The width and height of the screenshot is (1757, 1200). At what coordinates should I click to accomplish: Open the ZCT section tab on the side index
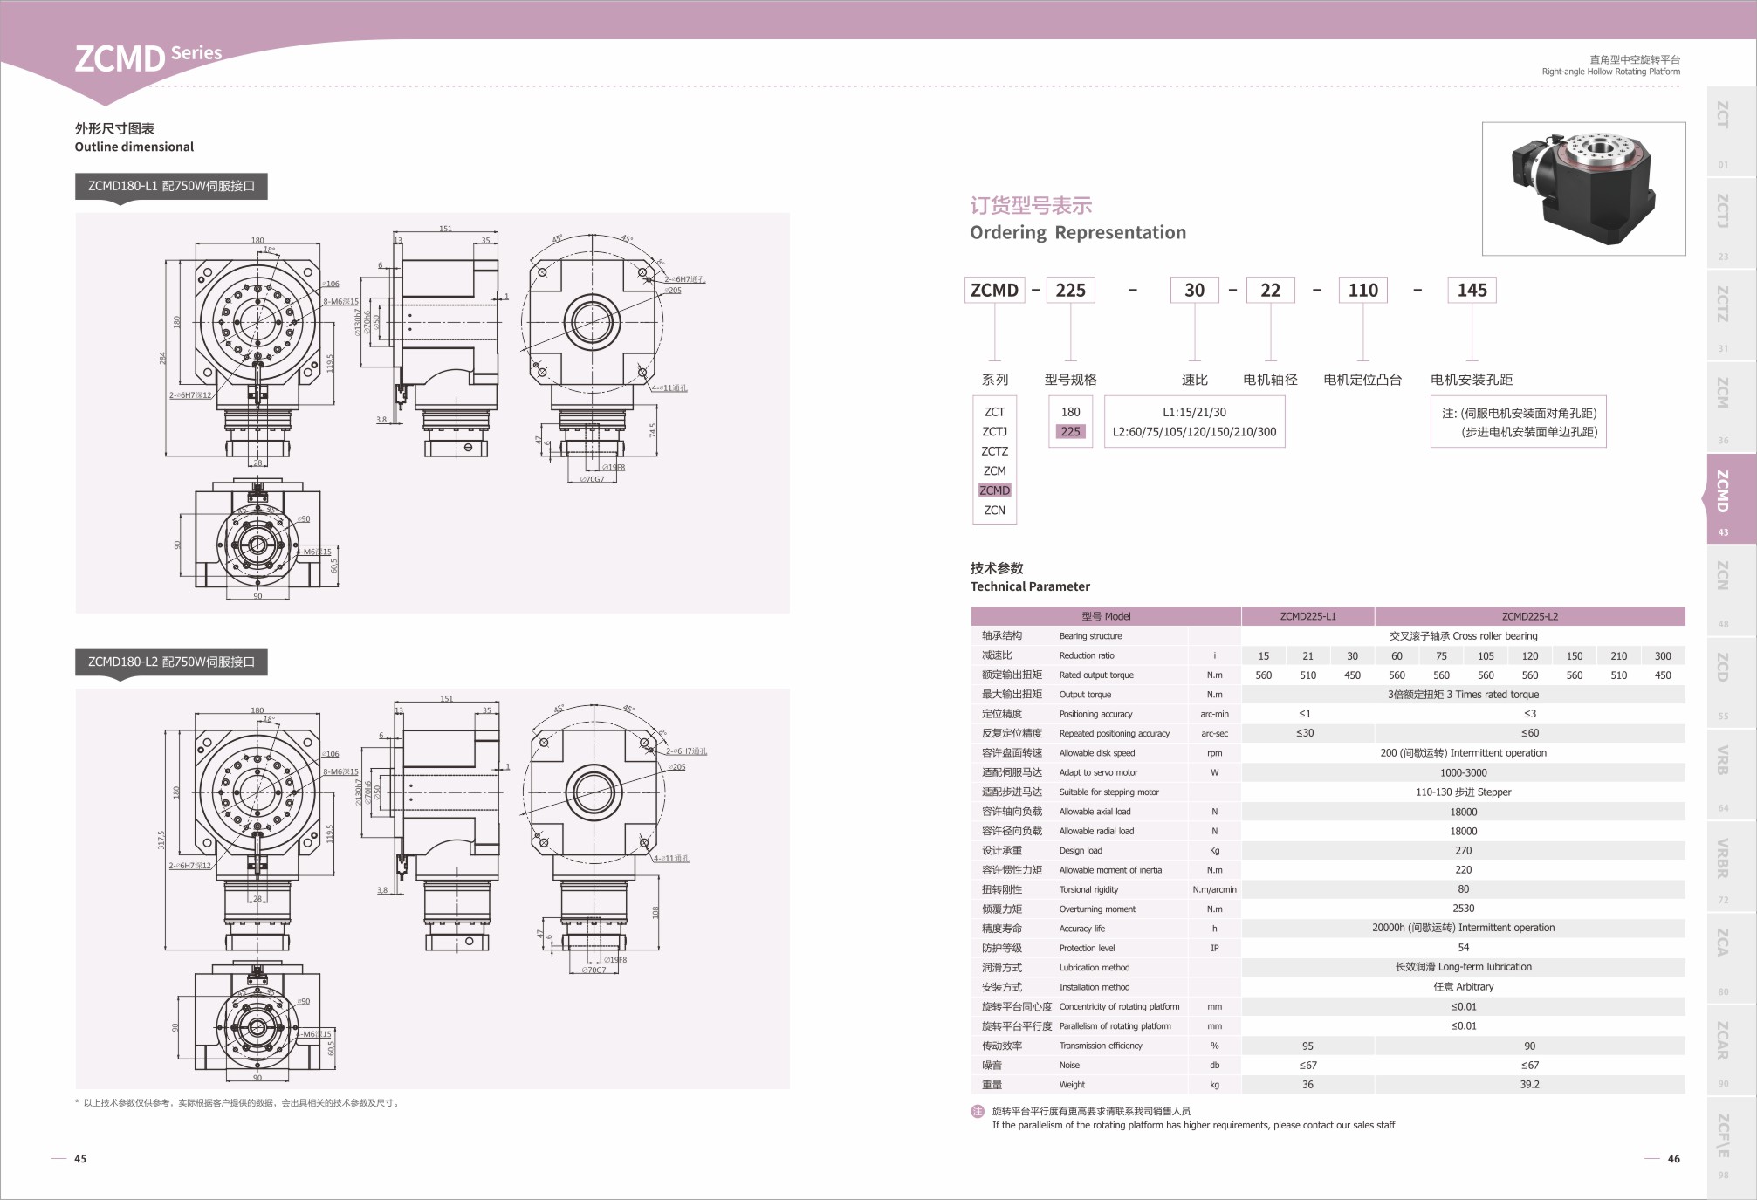(1731, 131)
